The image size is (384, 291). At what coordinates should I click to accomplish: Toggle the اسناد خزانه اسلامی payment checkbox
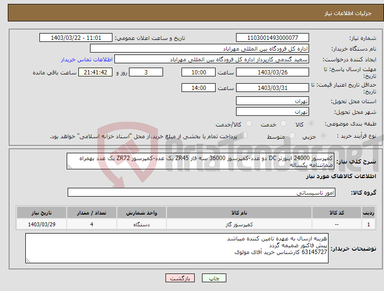pos(244,135)
